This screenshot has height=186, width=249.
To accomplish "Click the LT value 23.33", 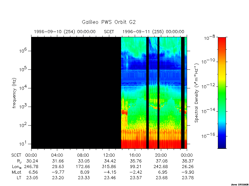I will point(84,178).
